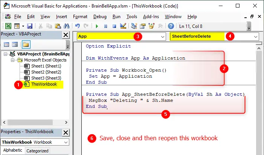
Task: Open the Help menu
Action: (x=192, y=17)
